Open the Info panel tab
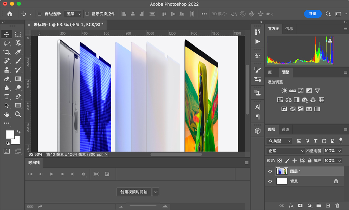Viewport: 349px width, 210px height. pos(289,29)
